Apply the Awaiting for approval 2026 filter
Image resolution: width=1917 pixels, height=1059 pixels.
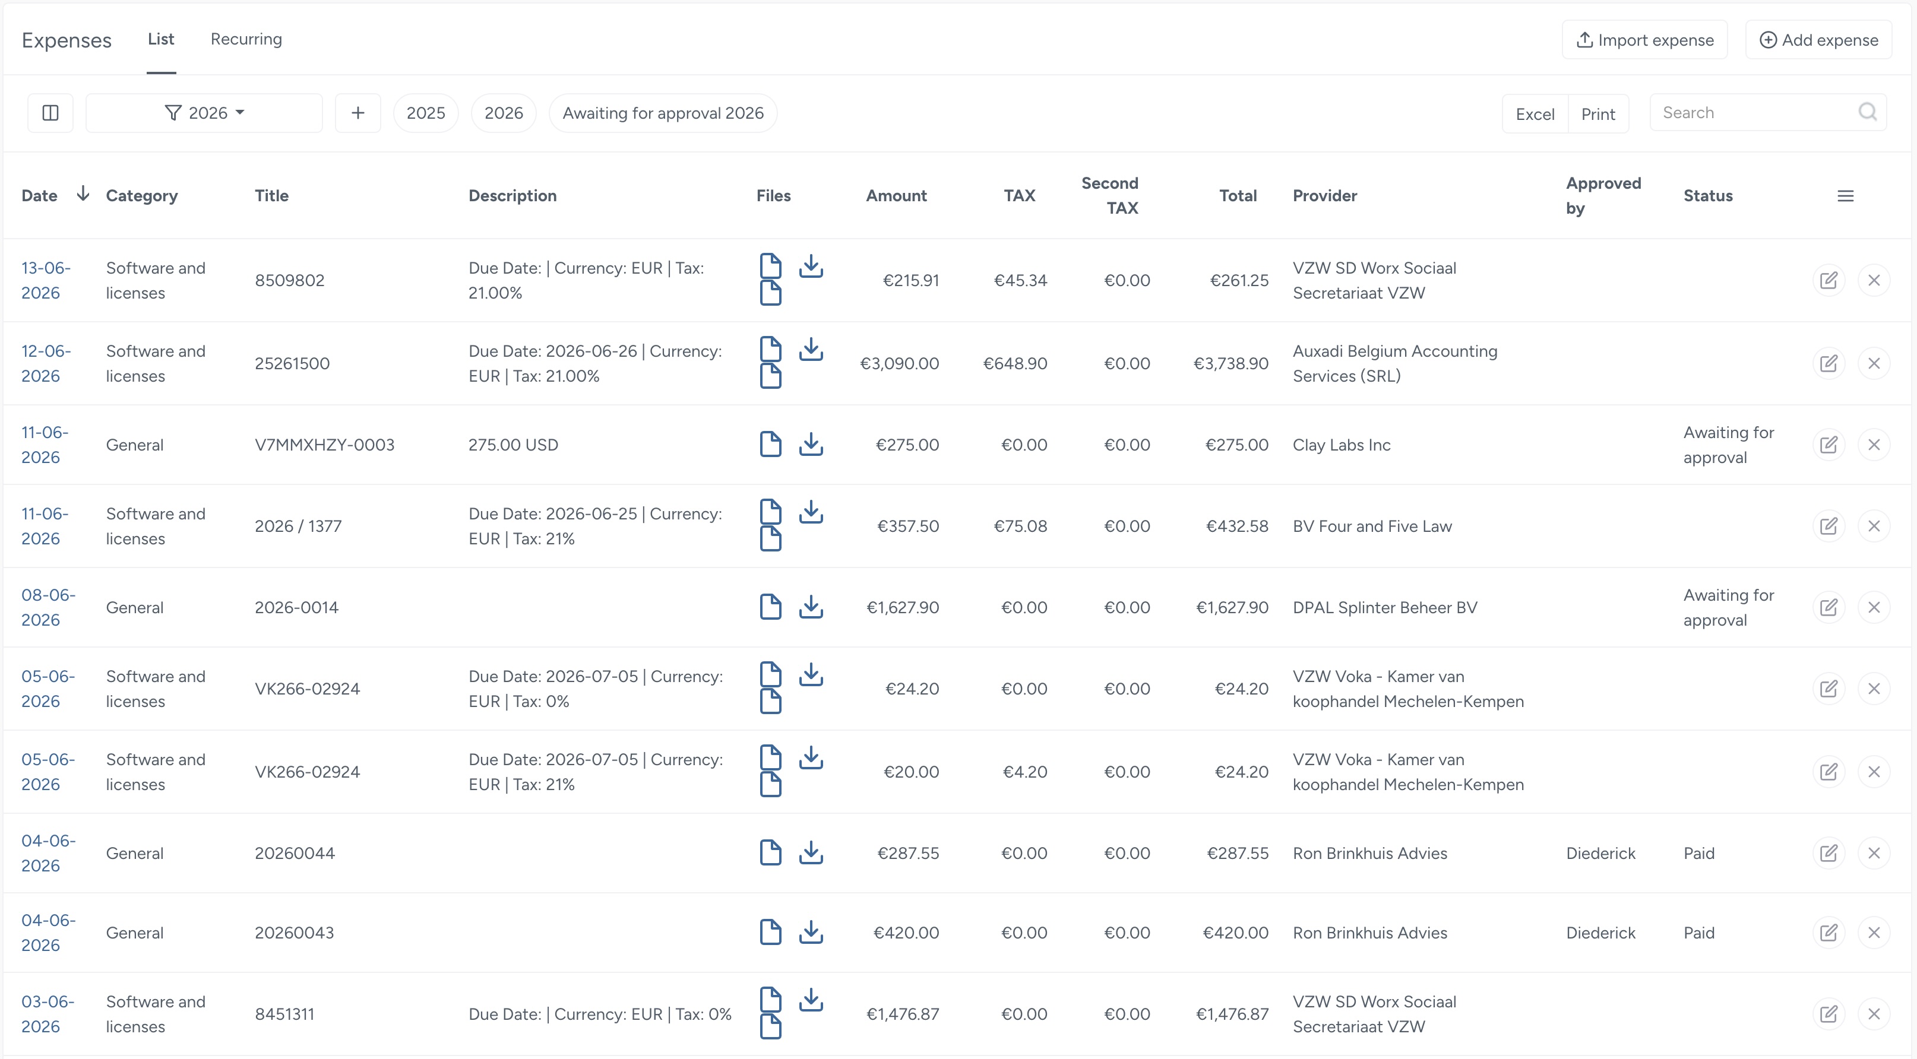tap(662, 113)
